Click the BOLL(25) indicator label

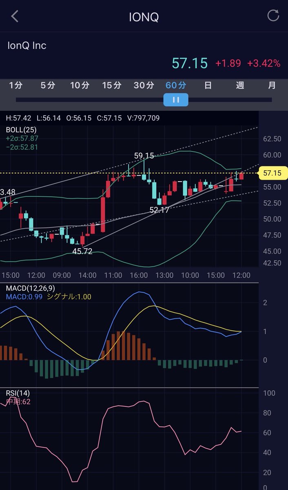[x=20, y=130]
